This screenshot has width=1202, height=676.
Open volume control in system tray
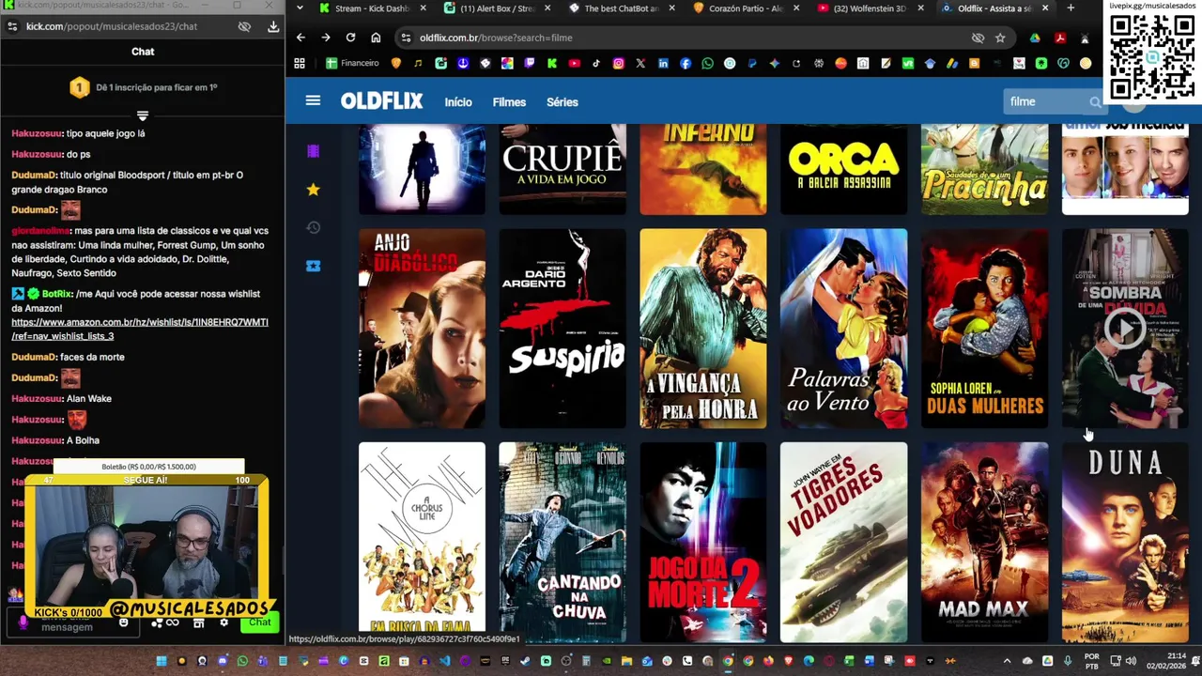[1131, 661]
